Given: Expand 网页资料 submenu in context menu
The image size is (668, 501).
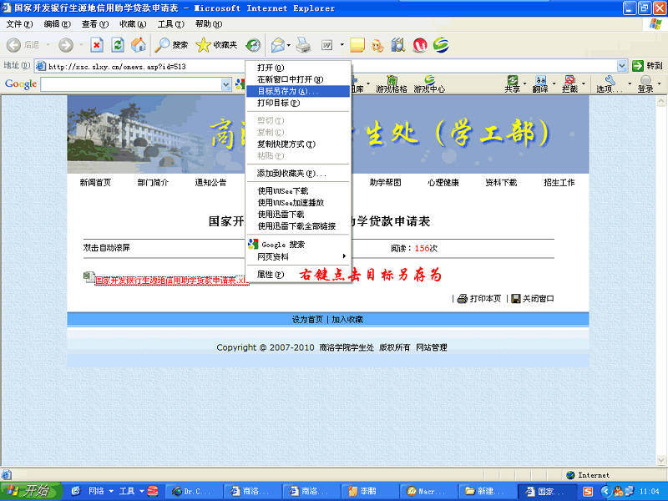Looking at the screenshot, I should point(301,256).
